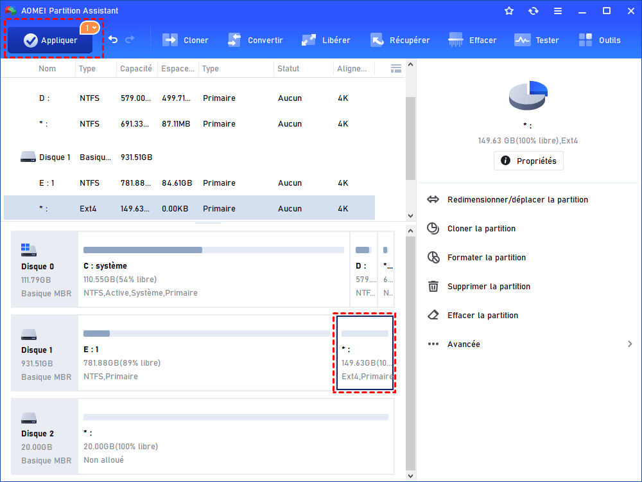The image size is (642, 482).
Task: Click the Disque 2 drive icon
Action: click(29, 418)
